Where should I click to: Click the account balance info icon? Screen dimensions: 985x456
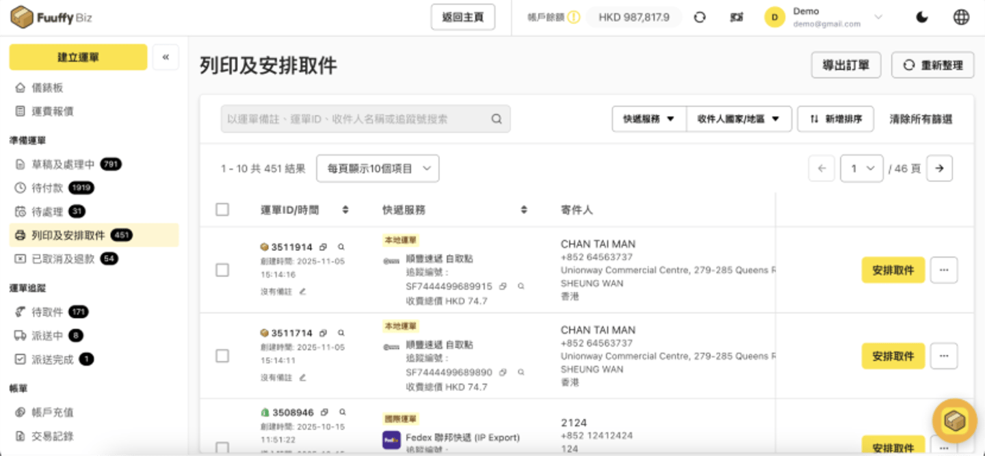[573, 18]
